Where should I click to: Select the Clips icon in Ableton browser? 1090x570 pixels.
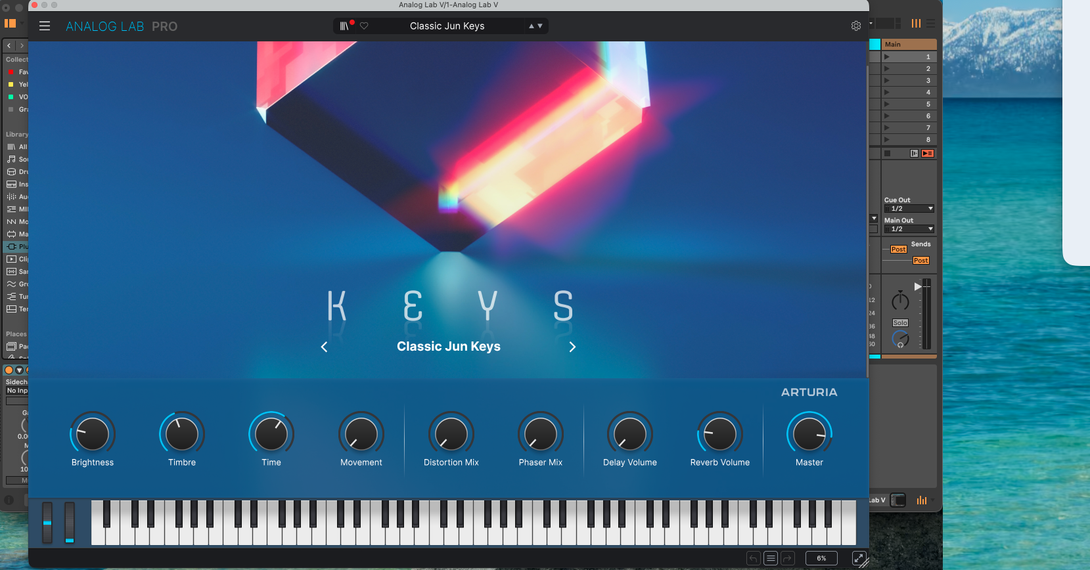11,259
